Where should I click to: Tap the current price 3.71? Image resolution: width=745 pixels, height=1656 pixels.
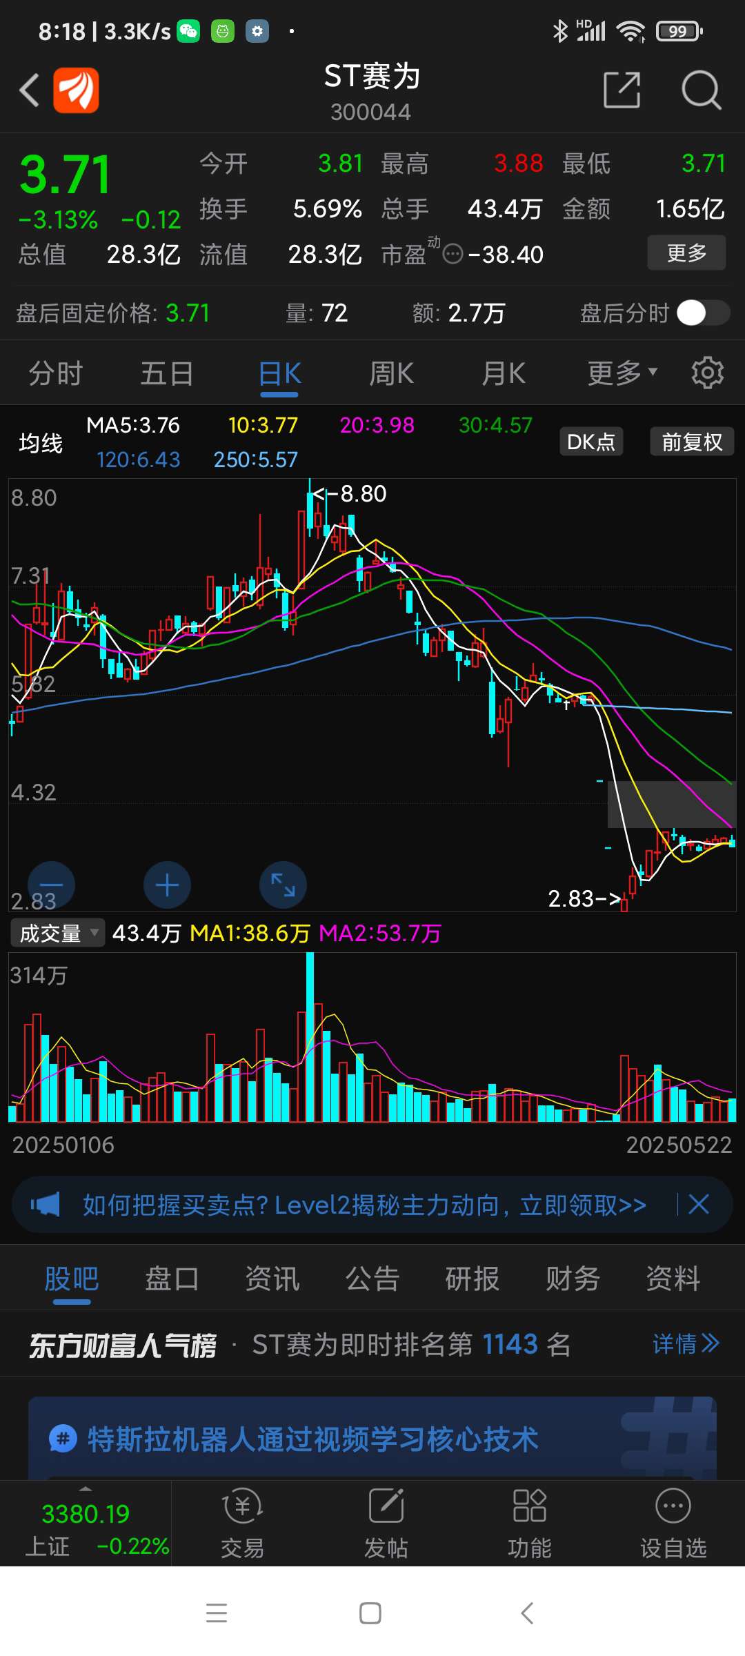[x=65, y=174]
